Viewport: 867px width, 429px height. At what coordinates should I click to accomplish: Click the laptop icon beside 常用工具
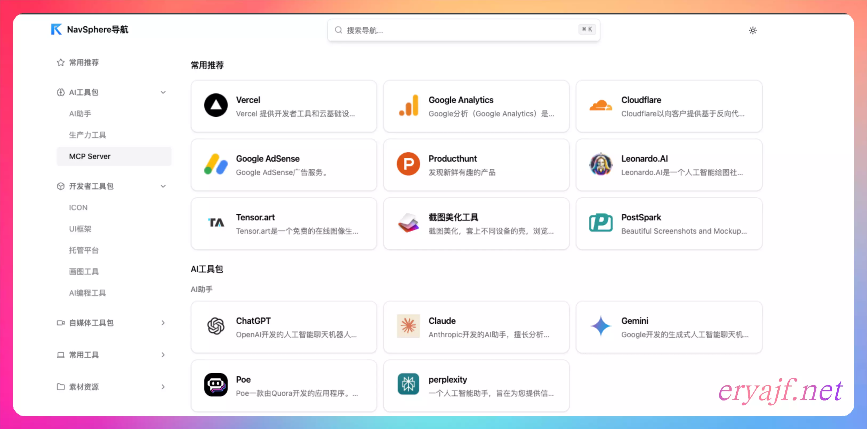click(x=61, y=355)
